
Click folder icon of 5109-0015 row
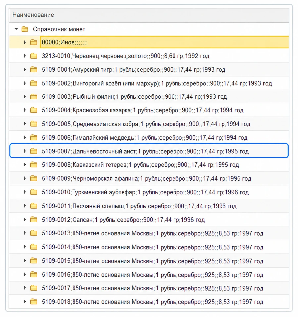click(34, 261)
